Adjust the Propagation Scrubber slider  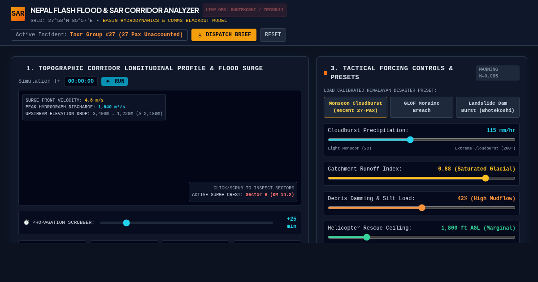187,223
